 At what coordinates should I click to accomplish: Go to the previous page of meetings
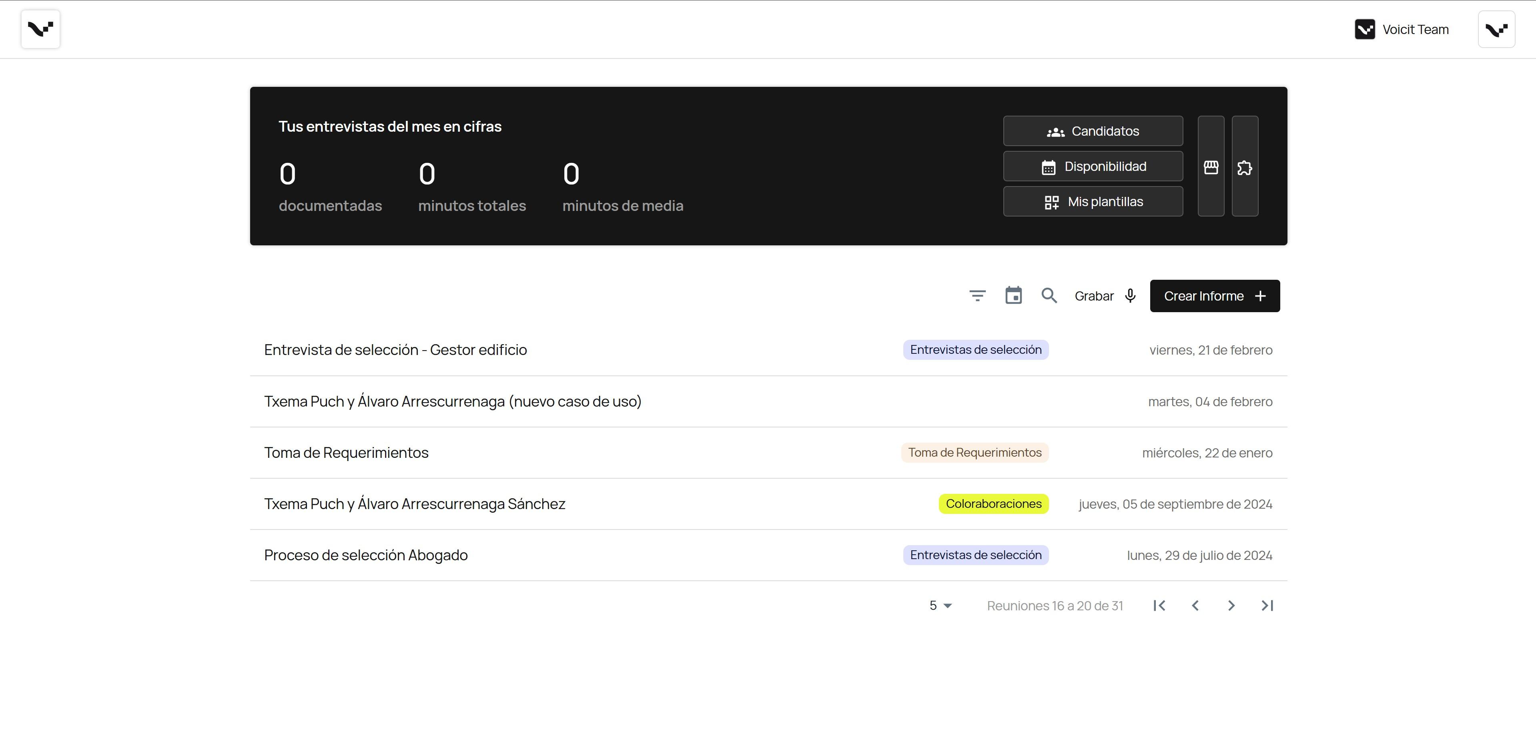click(1195, 606)
